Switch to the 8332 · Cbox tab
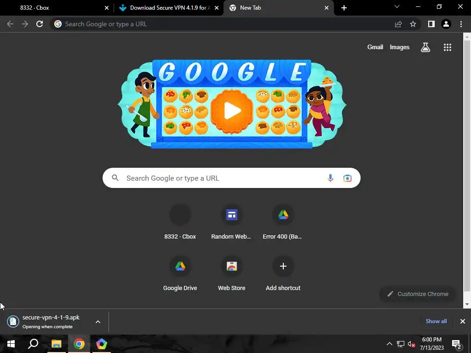Image resolution: width=471 pixels, height=353 pixels. coord(57,8)
